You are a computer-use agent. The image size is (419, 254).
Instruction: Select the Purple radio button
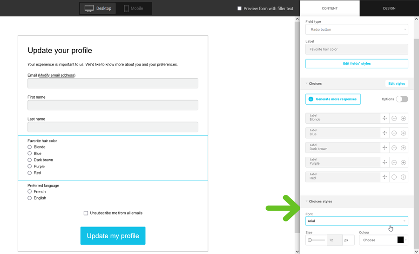pos(30,166)
